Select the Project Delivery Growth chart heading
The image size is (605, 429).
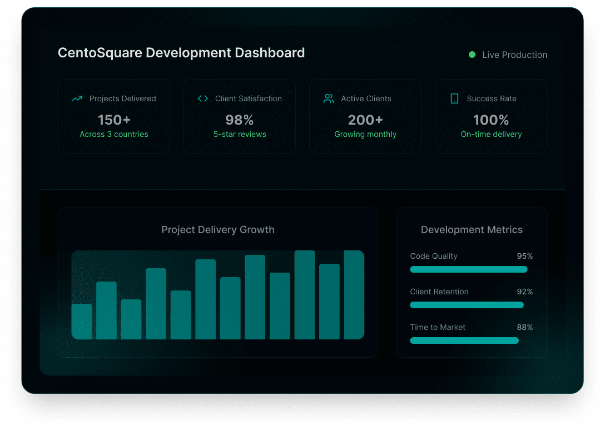pyautogui.click(x=218, y=230)
